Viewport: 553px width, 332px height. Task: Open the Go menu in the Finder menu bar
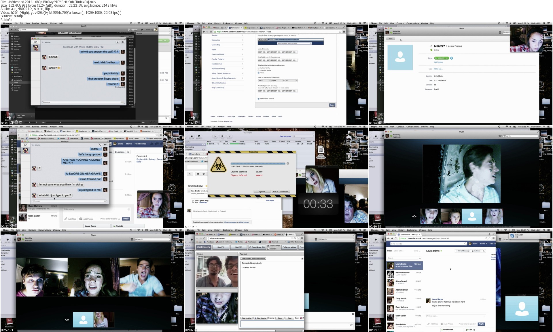[x=214, y=127]
